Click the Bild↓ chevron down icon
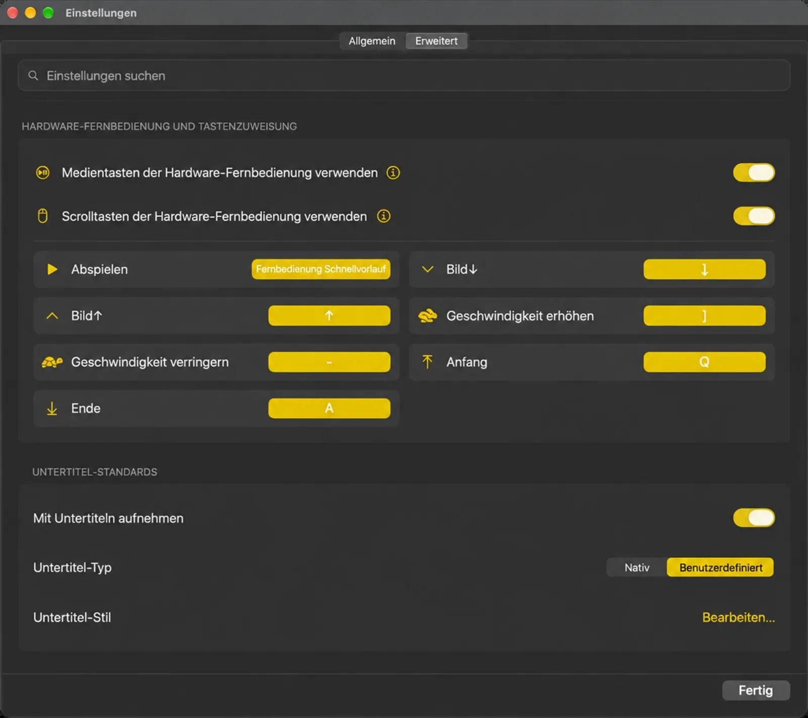This screenshot has height=718, width=808. [x=428, y=269]
